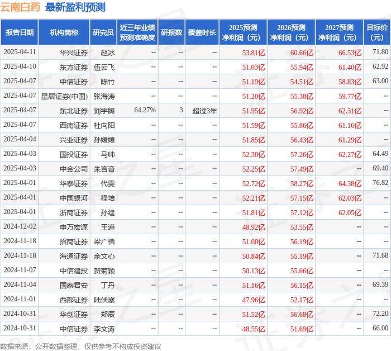This screenshot has height=351, width=391.
Task: Click the 64.27% accuracy value
Action: tap(145, 110)
